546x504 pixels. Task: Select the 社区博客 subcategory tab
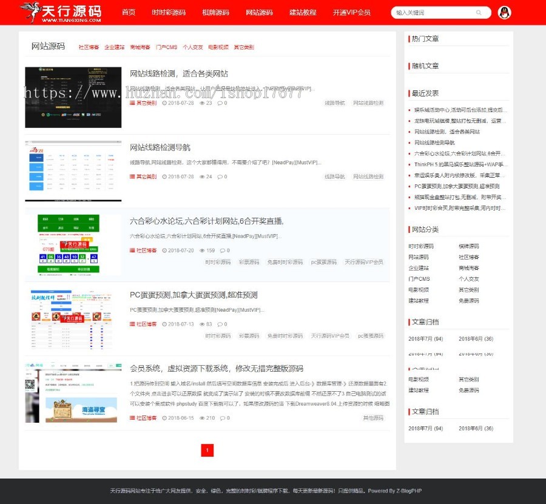89,47
